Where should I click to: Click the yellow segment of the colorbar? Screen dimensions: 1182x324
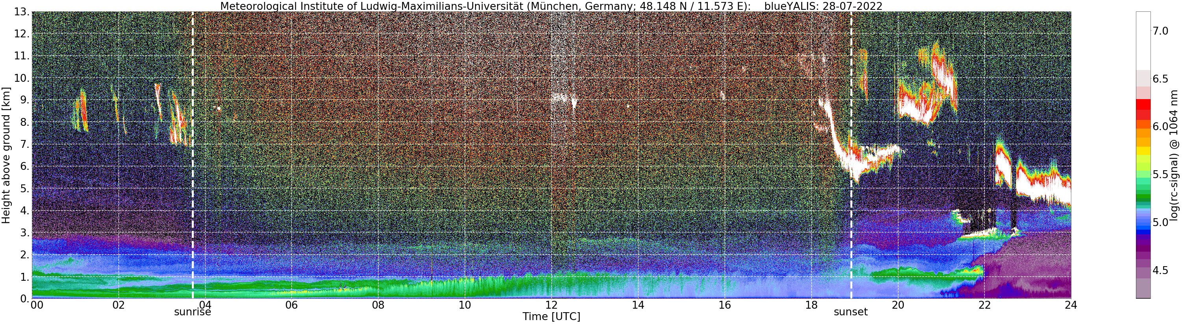[1143, 151]
